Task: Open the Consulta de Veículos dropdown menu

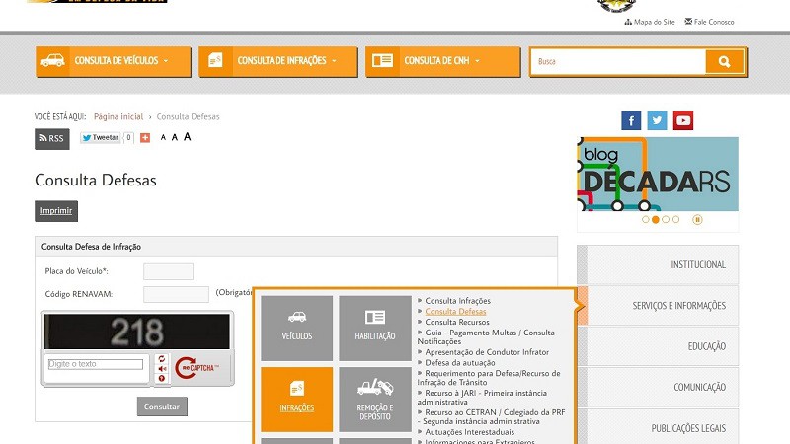Action: [x=113, y=61]
